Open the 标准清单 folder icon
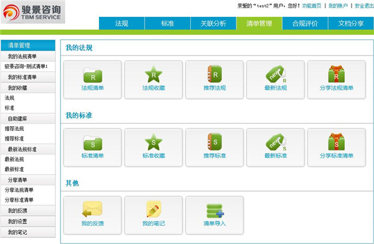Viewport: 374px width, 244px height. coord(92,143)
